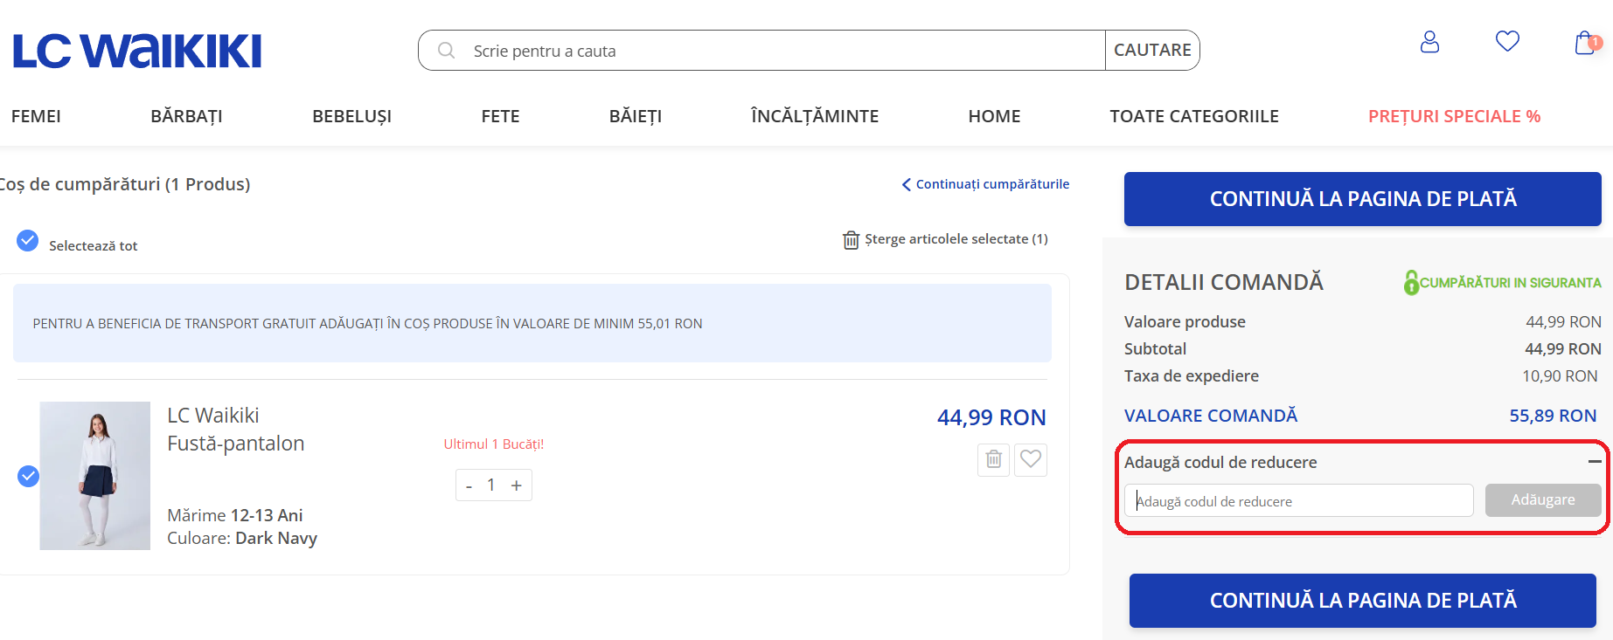Collapse the Adaugă codul de reducere section
Image resolution: width=1613 pixels, height=640 pixels.
[1595, 462]
